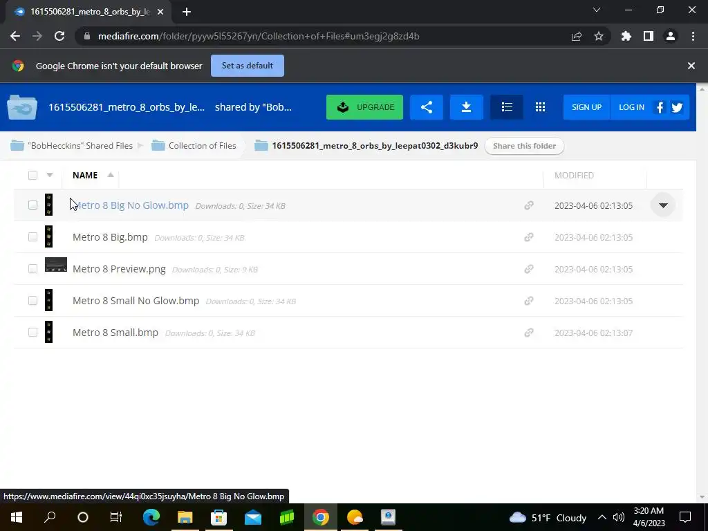Open Metro 8 Preview.png file link

pyautogui.click(x=119, y=269)
